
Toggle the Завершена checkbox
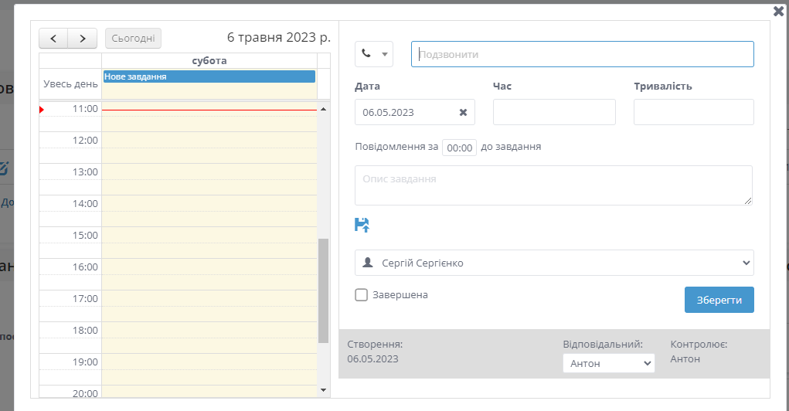tap(361, 294)
